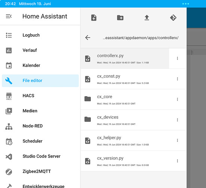Open Medien in sidebar

coord(40,111)
